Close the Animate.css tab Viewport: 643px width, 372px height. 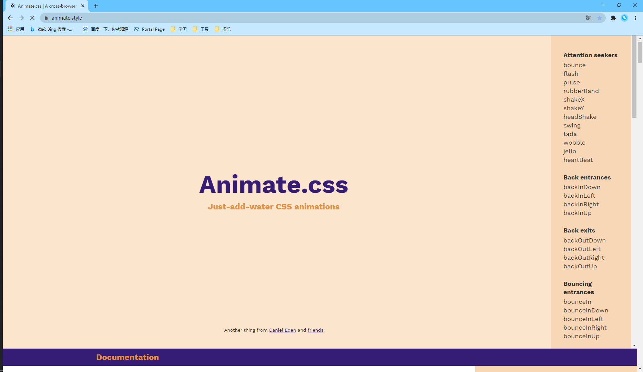click(83, 6)
